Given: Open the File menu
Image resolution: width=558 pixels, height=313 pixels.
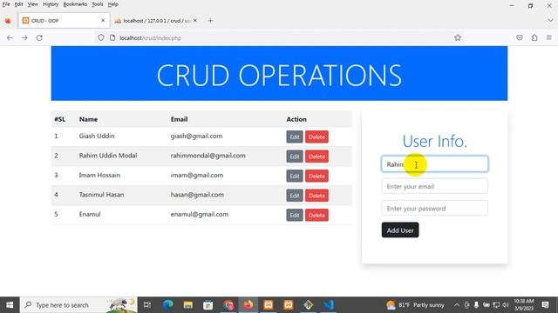Looking at the screenshot, I should click(x=6, y=4).
